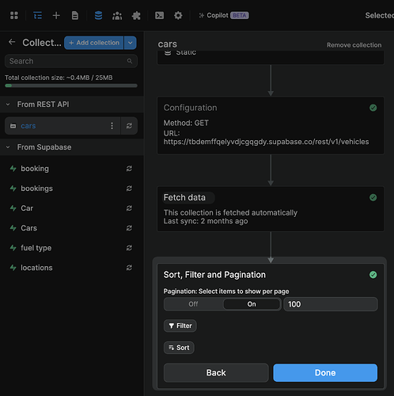Open the Add collection dropdown arrow
The width and height of the screenshot is (394, 396).
pyautogui.click(x=131, y=43)
